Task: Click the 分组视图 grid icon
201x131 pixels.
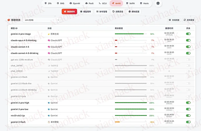Action: point(170,20)
